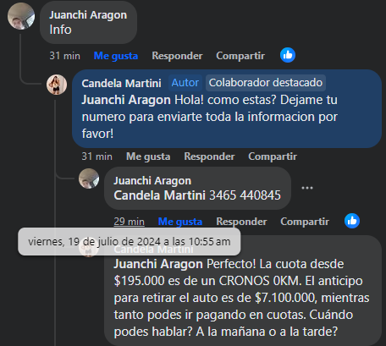
Task: Reply to the phone number comment
Action: [x=241, y=222]
